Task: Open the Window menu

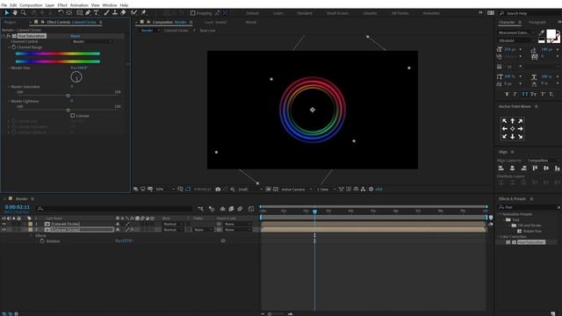Action: point(109,5)
